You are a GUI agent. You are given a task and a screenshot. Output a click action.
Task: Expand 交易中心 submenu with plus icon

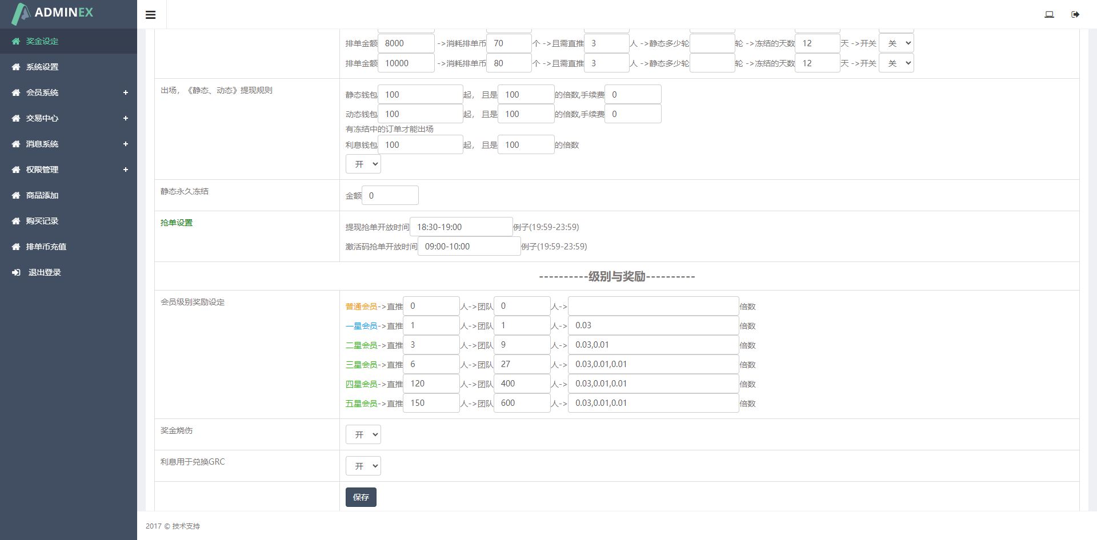pos(126,118)
